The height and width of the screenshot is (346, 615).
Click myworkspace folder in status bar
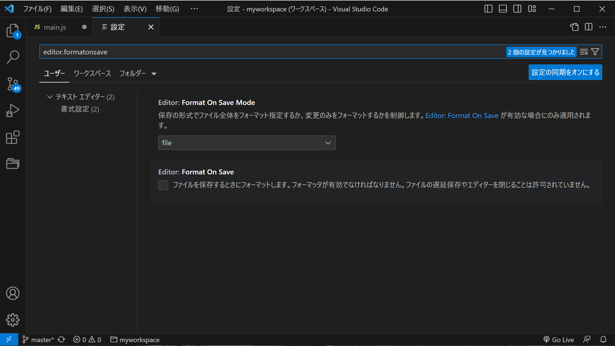135,340
